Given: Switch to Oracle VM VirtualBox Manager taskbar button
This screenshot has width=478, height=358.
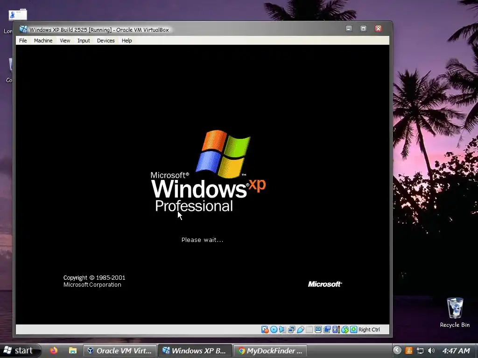Looking at the screenshot, I should 120,351.
